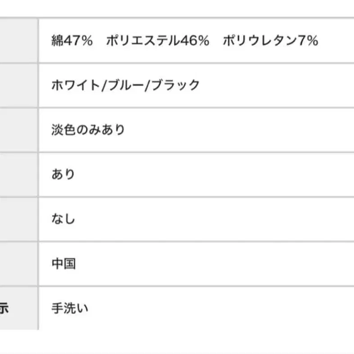Click the ブルー color name

pyautogui.click(x=126, y=85)
